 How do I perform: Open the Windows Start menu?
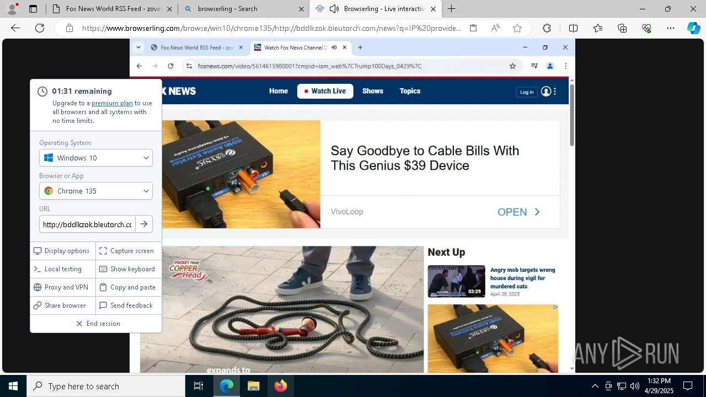click(13, 386)
